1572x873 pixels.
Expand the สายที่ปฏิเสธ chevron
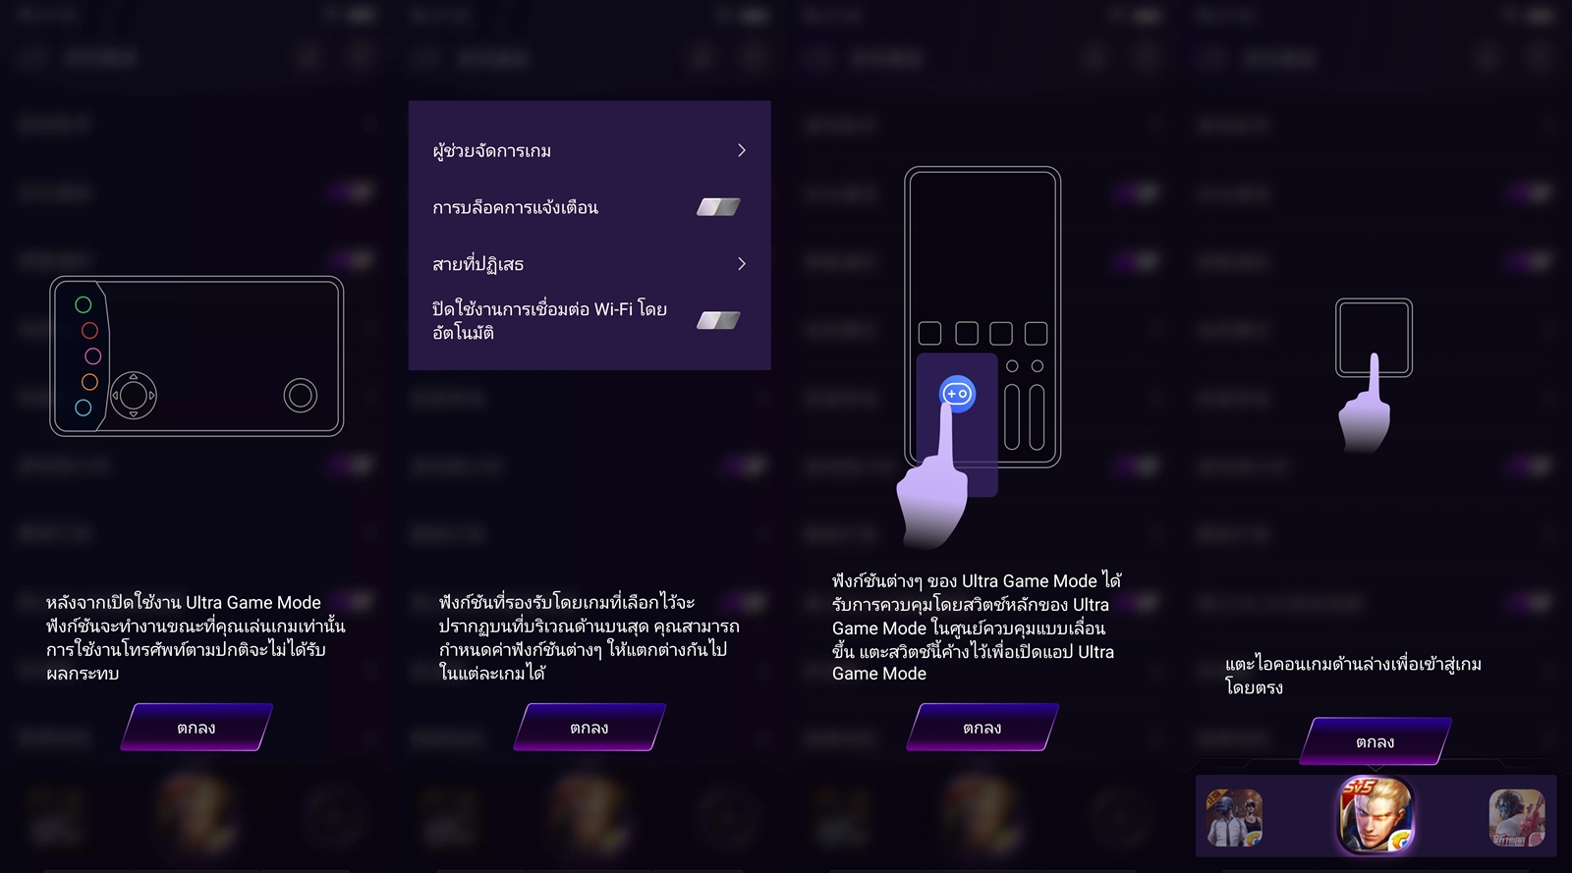point(742,264)
